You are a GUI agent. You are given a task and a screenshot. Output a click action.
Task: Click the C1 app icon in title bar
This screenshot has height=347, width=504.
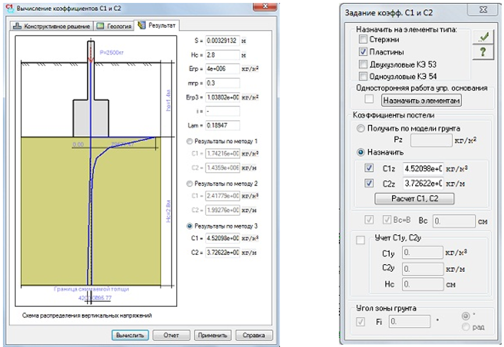tap(10, 8)
